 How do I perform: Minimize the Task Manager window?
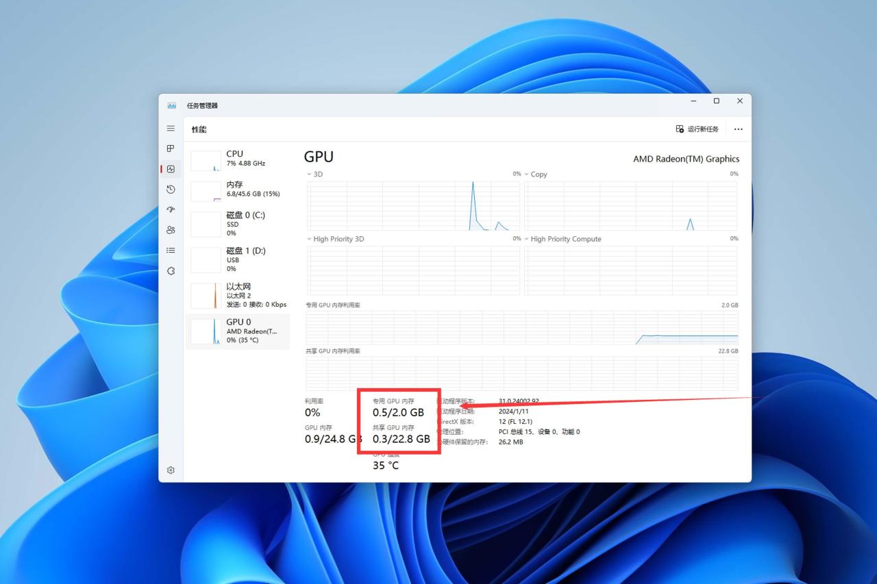coord(694,101)
